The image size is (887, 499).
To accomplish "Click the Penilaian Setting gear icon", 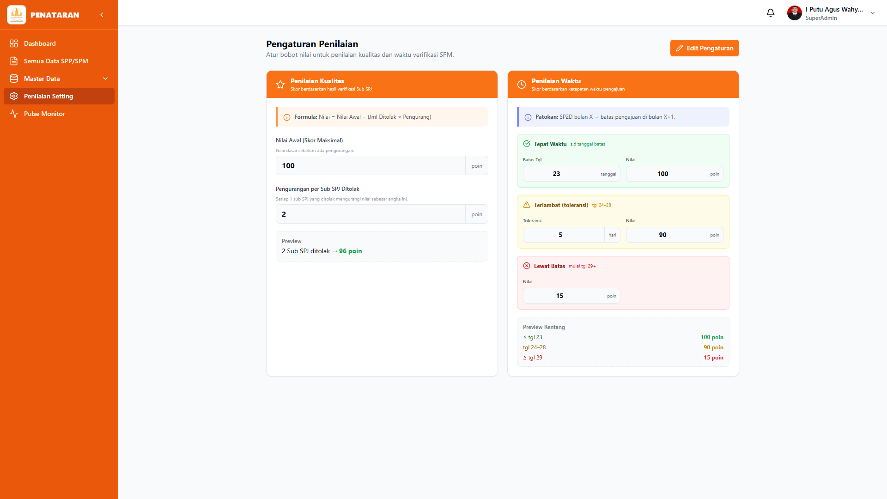I will [x=14, y=96].
